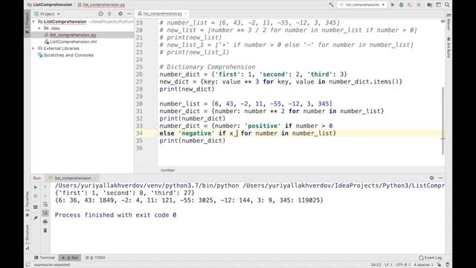Click the inspection eye icon at editor top-right
This screenshot has height=268, width=476.
click(443, 22)
